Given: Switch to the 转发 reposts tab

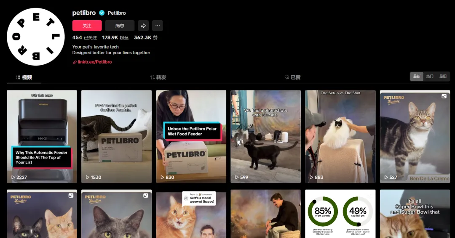Looking at the screenshot, I should (x=158, y=77).
